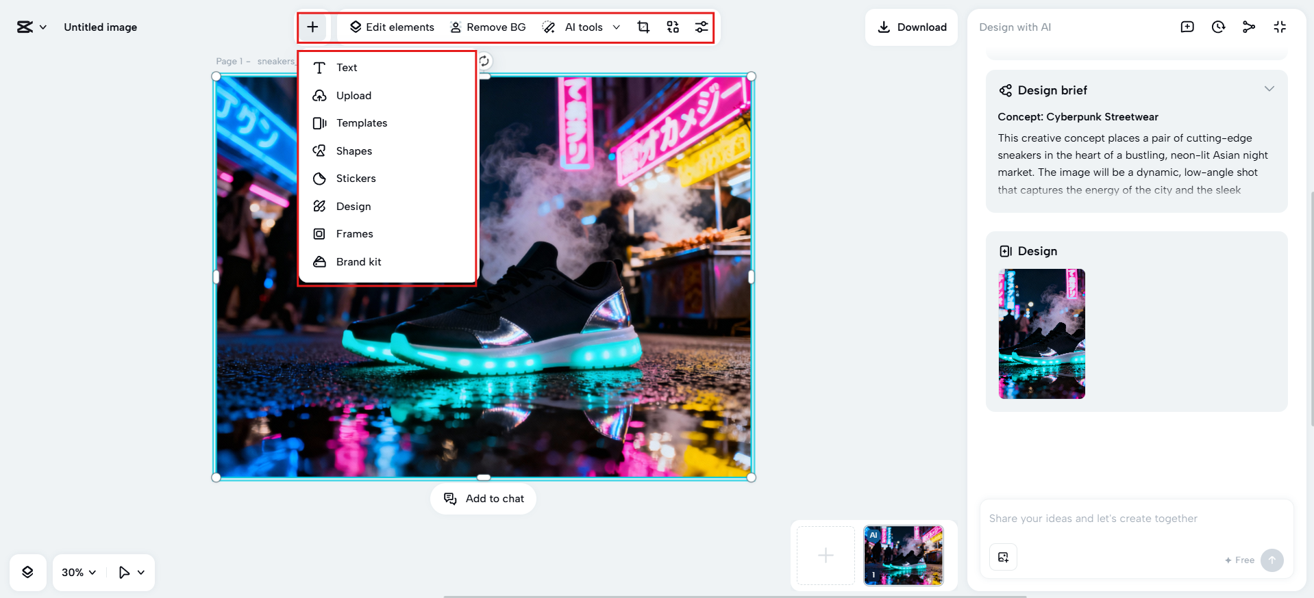Click the Shapes icon in add menu
1314x598 pixels.
[319, 151]
